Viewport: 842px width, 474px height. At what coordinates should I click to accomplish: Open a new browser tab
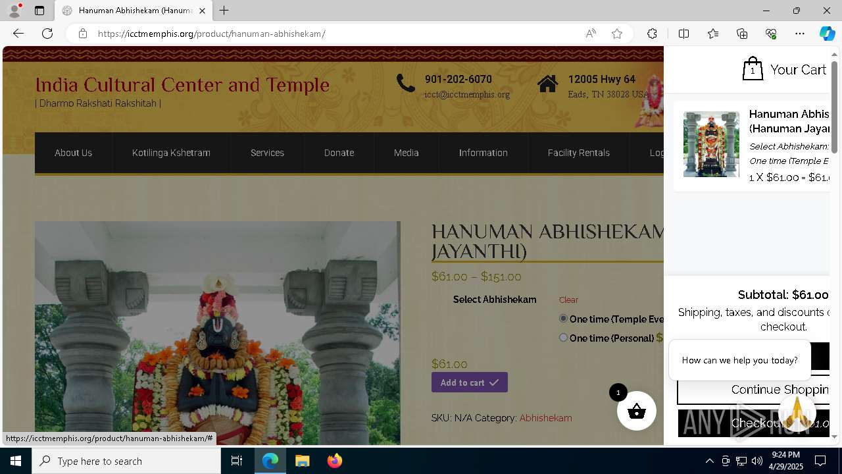pos(224,11)
